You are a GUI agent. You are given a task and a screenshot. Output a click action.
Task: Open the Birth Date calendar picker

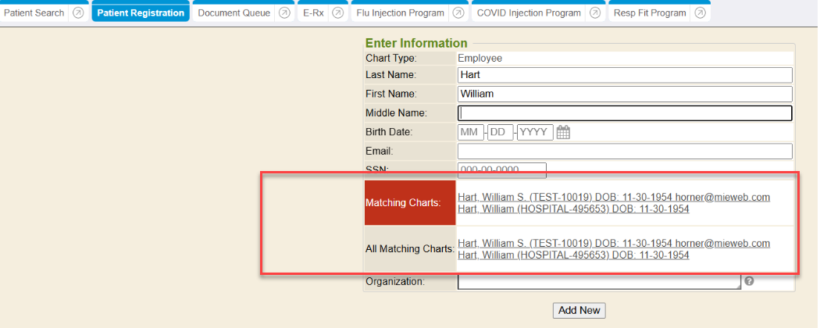(x=563, y=132)
